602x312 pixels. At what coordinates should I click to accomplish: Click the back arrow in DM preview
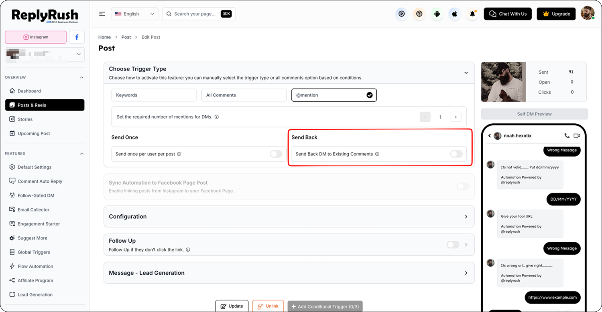490,136
